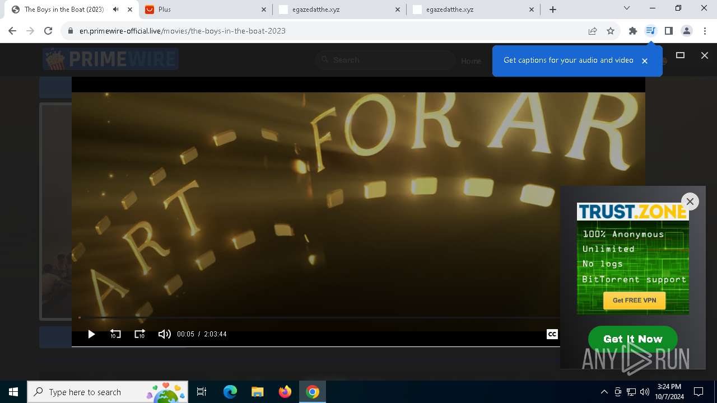This screenshot has width=717, height=403.
Task: Open Chrome three-dot menu
Action: point(705,31)
